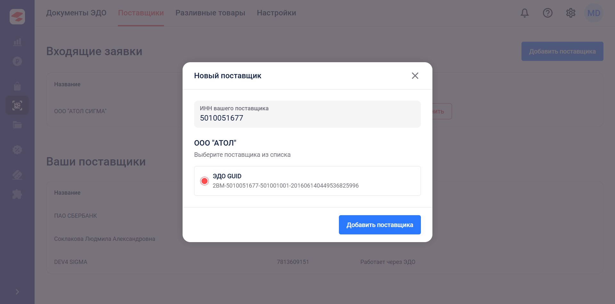
Task: Open the MD user avatar menu
Action: (x=594, y=13)
